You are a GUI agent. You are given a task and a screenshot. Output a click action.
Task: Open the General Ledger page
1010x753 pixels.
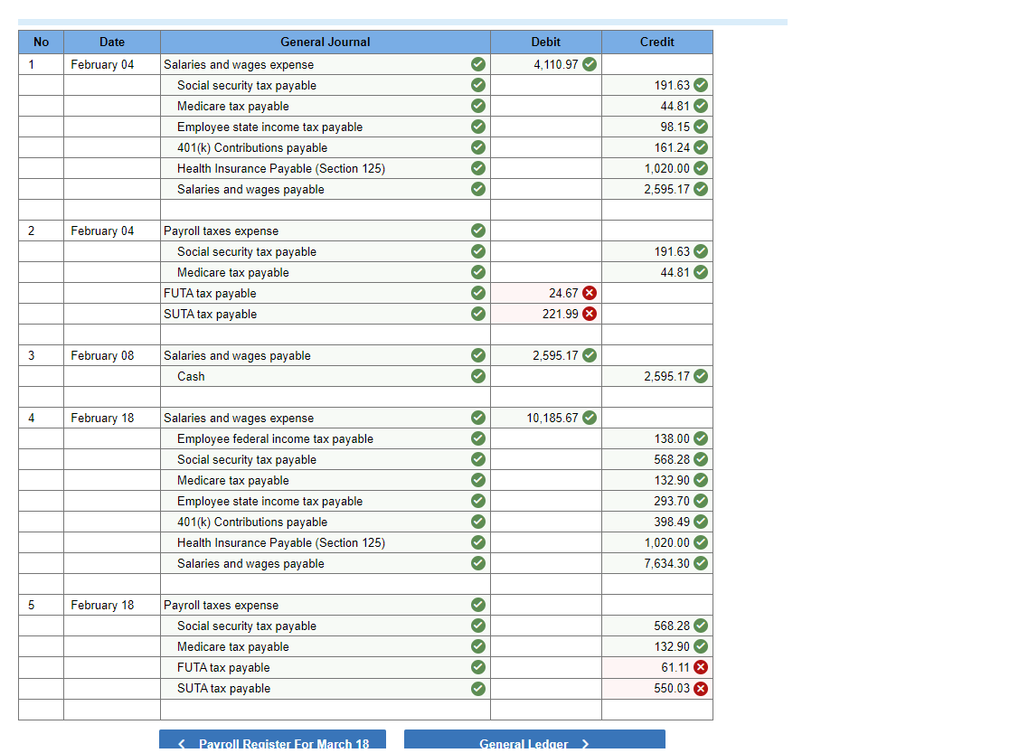pyautogui.click(x=534, y=740)
